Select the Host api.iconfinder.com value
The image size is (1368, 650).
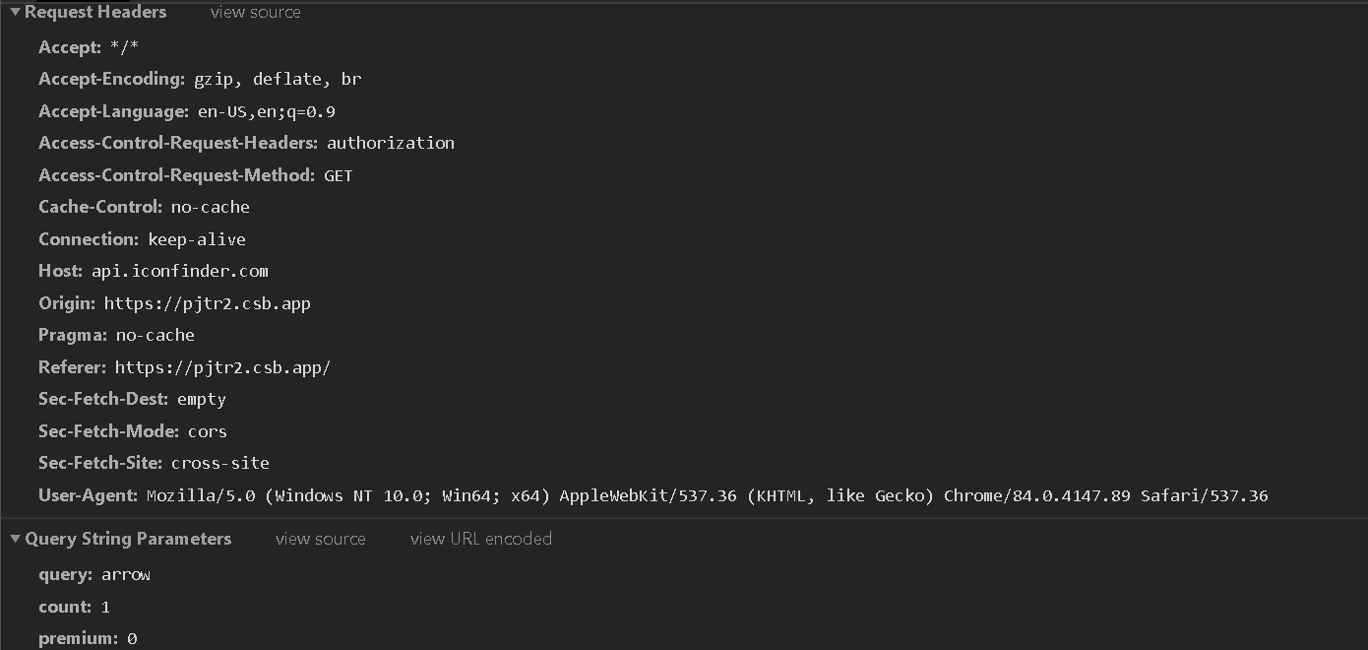click(x=180, y=271)
